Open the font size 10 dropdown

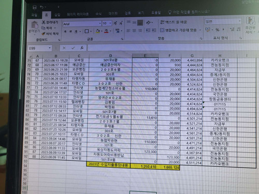tap(110, 23)
